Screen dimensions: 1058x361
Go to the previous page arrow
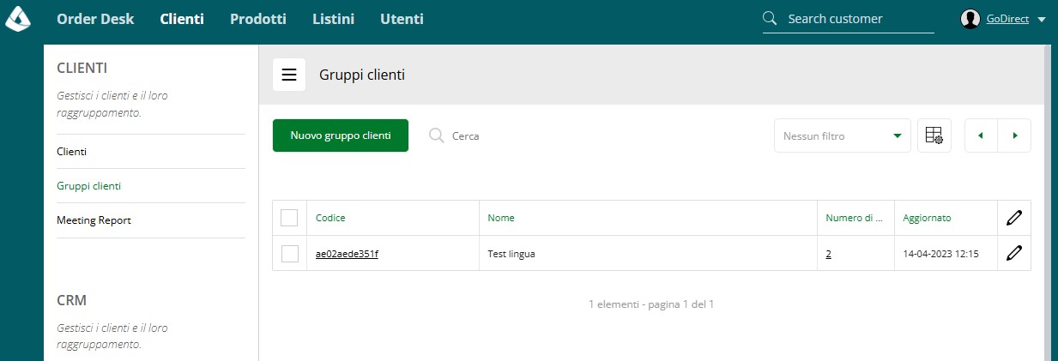(x=981, y=135)
